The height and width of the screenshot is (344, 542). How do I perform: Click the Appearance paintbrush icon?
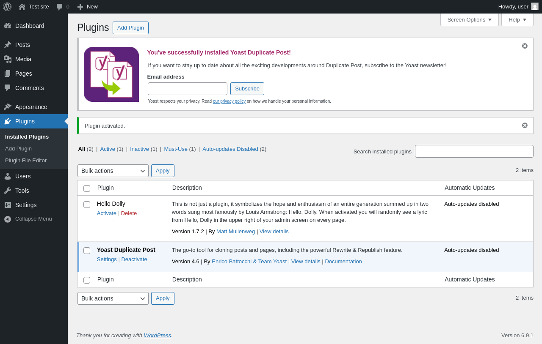pyautogui.click(x=8, y=107)
